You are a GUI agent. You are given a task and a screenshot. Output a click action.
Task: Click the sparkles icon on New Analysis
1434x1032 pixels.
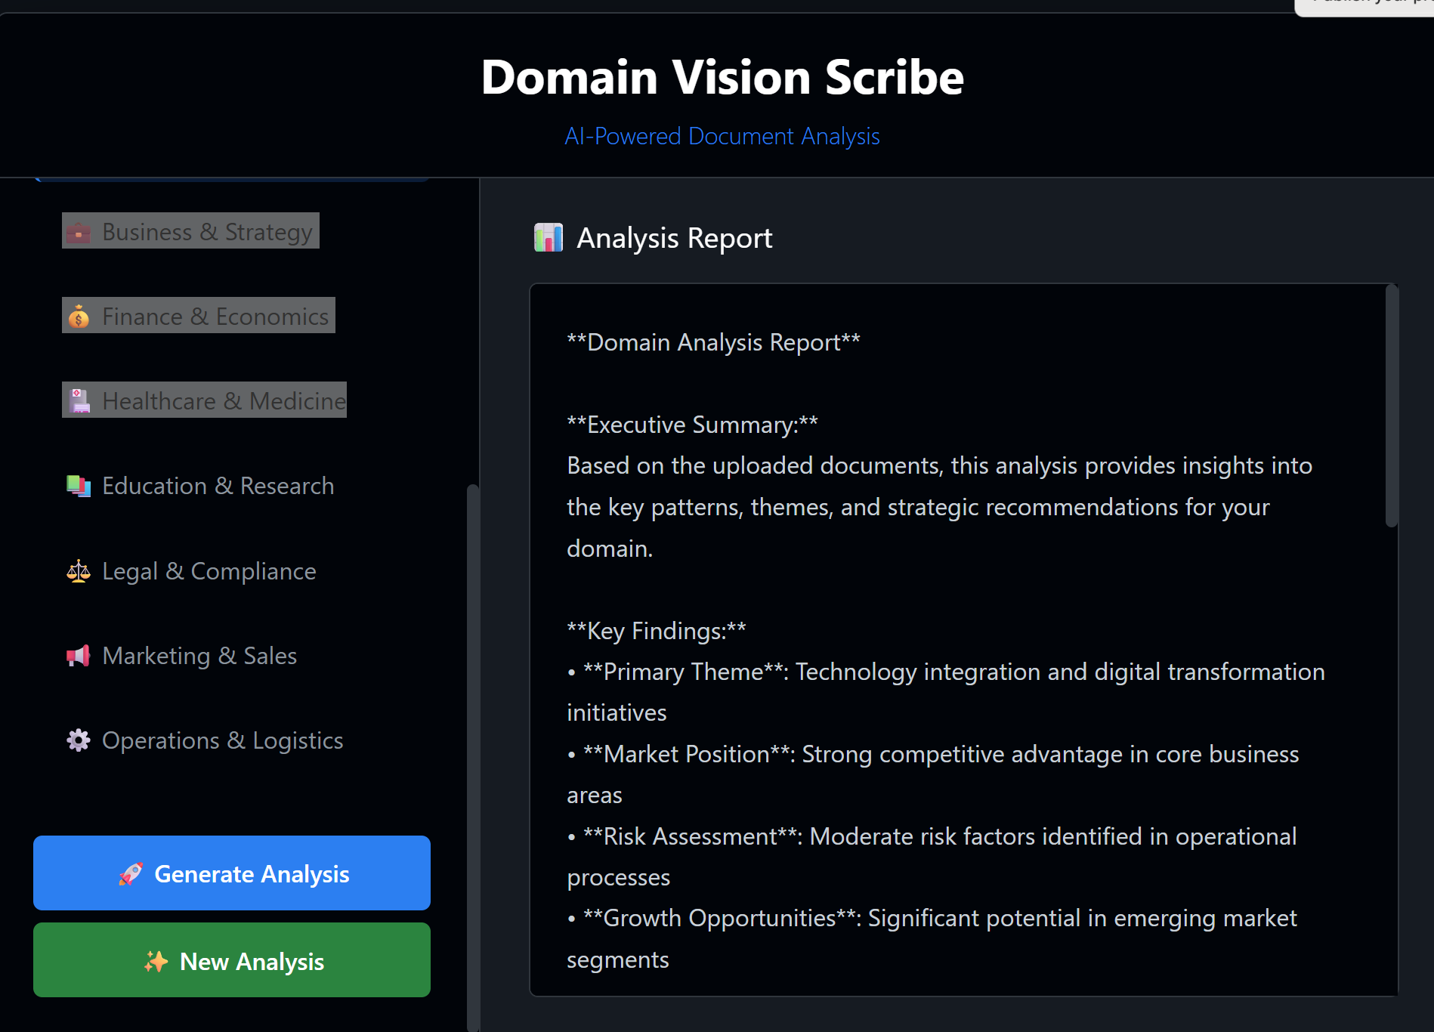pos(156,962)
